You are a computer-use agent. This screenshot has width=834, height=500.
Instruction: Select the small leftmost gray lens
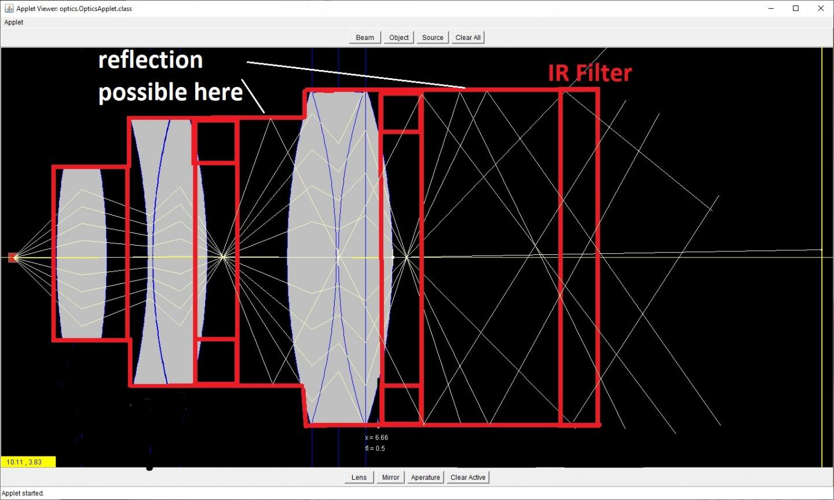tap(82, 253)
